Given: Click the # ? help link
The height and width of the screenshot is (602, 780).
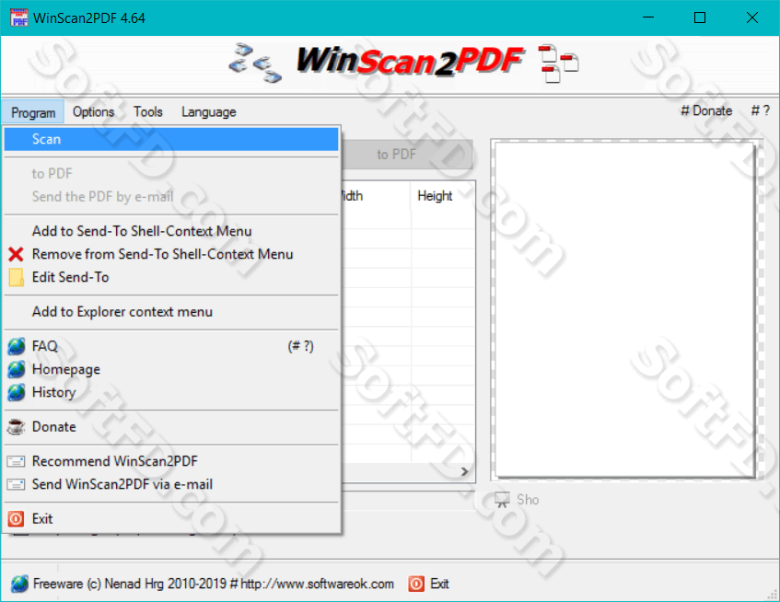Looking at the screenshot, I should tap(760, 110).
